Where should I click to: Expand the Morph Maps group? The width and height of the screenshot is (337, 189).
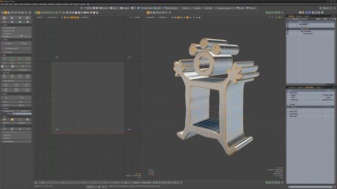pos(288,112)
